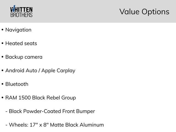Screen dimensions: 176x132
Task: Click the Navigation list item
Action: click(x=18, y=30)
